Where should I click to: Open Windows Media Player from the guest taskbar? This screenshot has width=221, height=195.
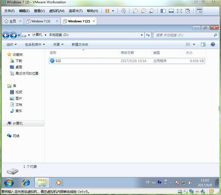pos(59,183)
